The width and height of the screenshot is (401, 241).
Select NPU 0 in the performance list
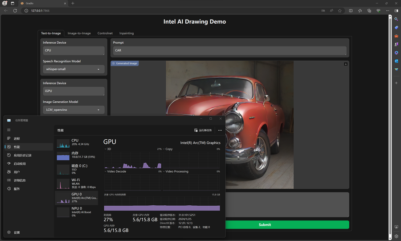pyautogui.click(x=77, y=212)
